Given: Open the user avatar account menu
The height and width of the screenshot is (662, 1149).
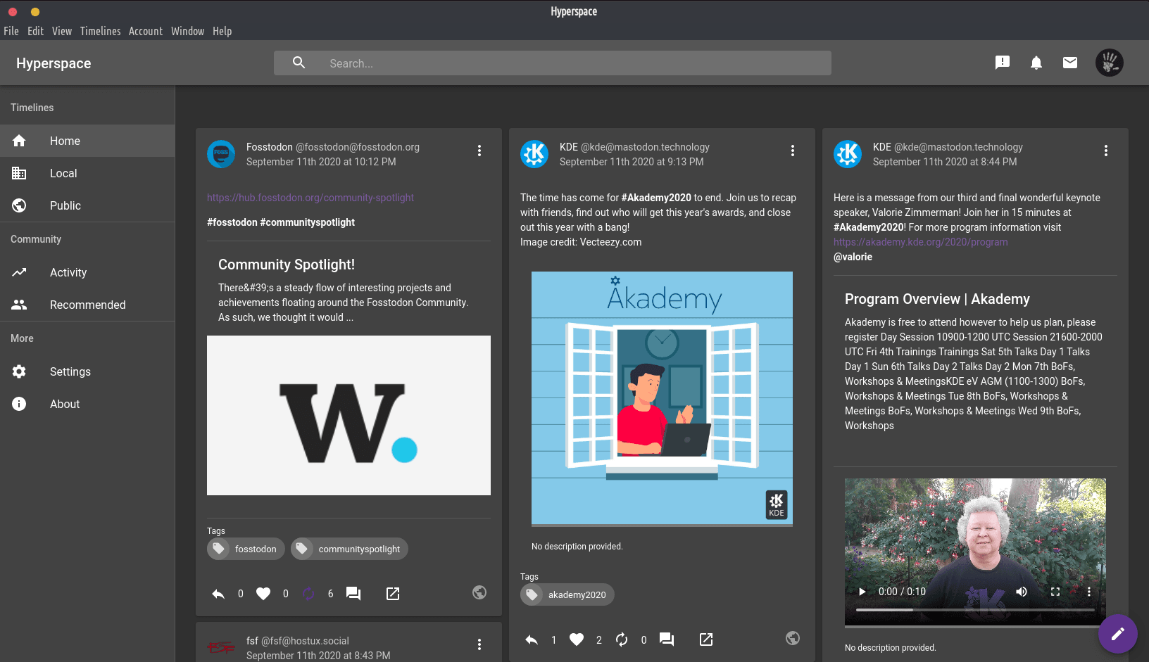Looking at the screenshot, I should point(1109,63).
